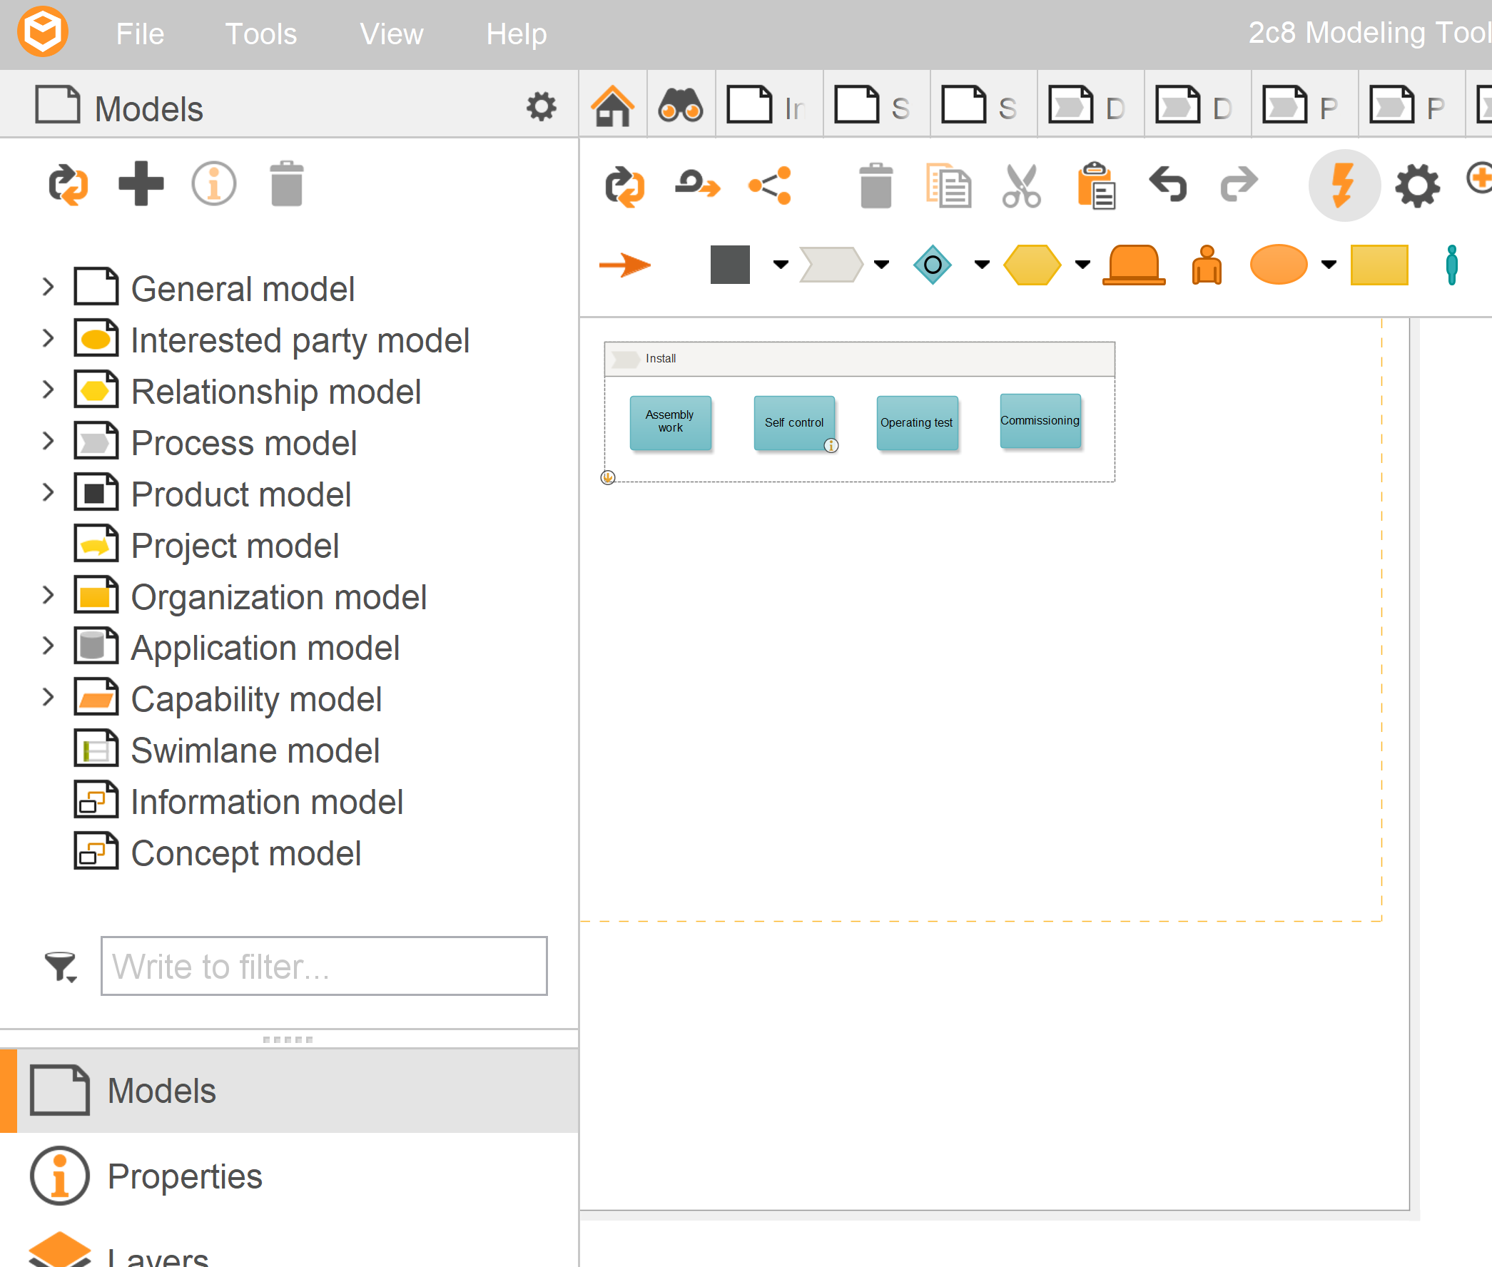Copy the selected element
1492x1267 pixels.
pos(950,185)
